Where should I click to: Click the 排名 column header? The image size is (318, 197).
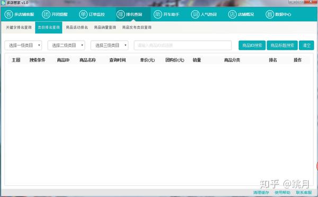pyautogui.click(x=273, y=60)
